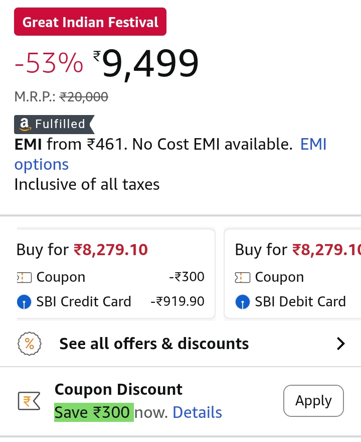
Task: Open coupon Details link
Action: click(197, 413)
